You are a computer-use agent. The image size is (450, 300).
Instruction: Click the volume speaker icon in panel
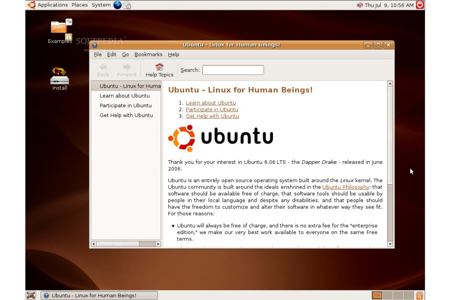pos(360,5)
